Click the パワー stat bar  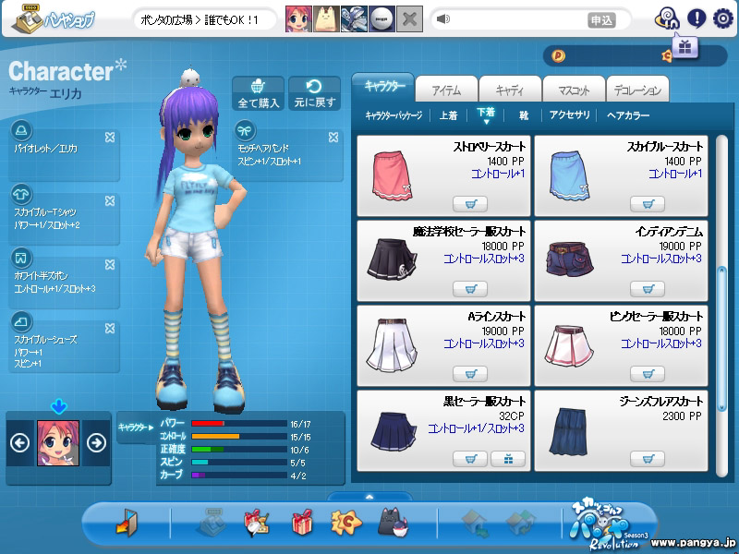239,424
